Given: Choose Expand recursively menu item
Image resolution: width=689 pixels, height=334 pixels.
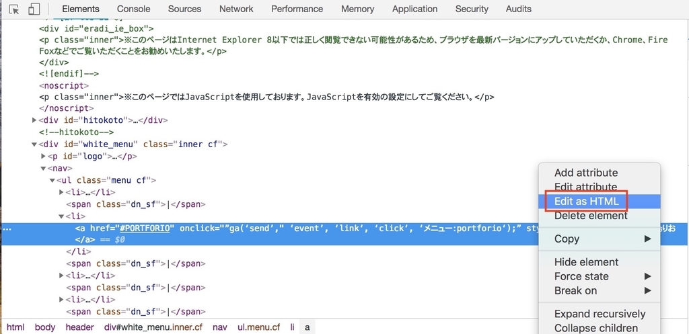Looking at the screenshot, I should tap(600, 314).
